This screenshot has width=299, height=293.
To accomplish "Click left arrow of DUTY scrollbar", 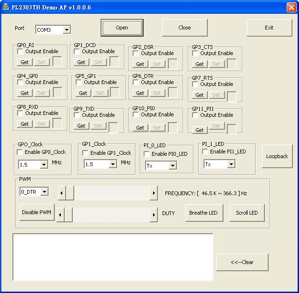I will coord(61,215).
